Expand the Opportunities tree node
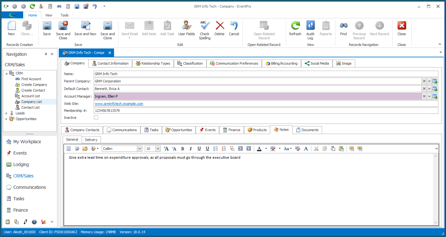 [x=6, y=119]
